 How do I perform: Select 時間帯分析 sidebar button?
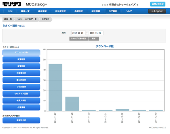click(x=21, y=73)
